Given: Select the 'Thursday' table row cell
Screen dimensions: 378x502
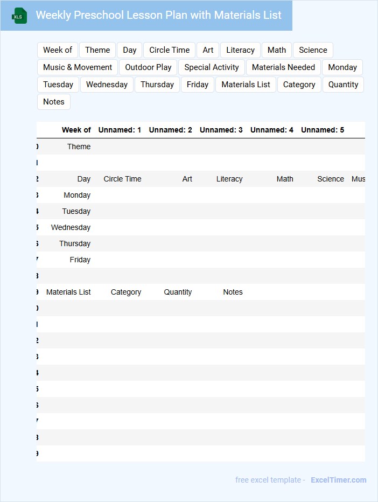Looking at the screenshot, I should pyautogui.click(x=75, y=243).
